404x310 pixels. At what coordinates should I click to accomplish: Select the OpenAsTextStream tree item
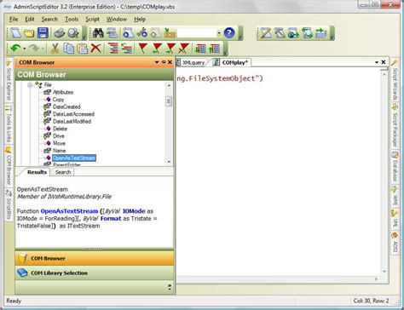[x=74, y=158]
